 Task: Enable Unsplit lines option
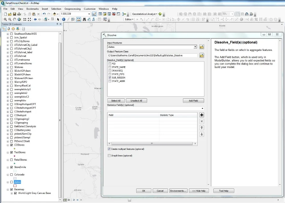click(109, 156)
